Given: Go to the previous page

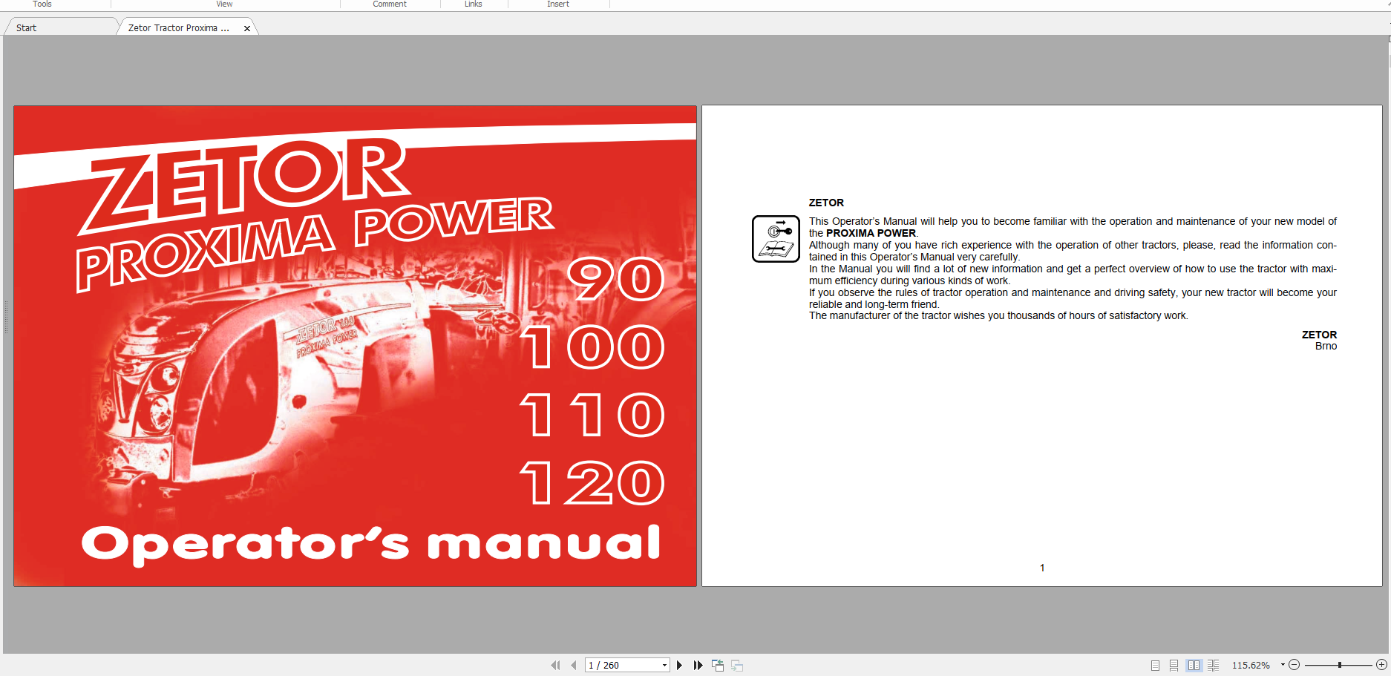Looking at the screenshot, I should (x=574, y=666).
